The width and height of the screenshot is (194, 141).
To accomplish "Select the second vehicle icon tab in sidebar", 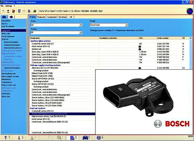I will point(11,17).
